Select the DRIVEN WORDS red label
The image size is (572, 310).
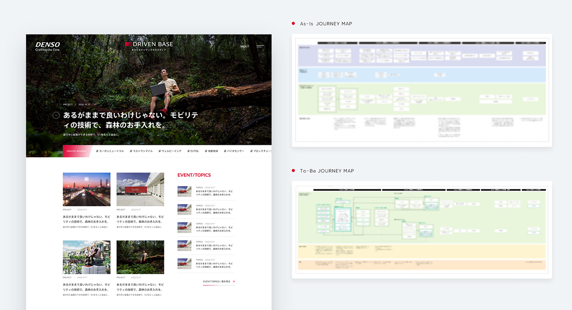(76, 151)
